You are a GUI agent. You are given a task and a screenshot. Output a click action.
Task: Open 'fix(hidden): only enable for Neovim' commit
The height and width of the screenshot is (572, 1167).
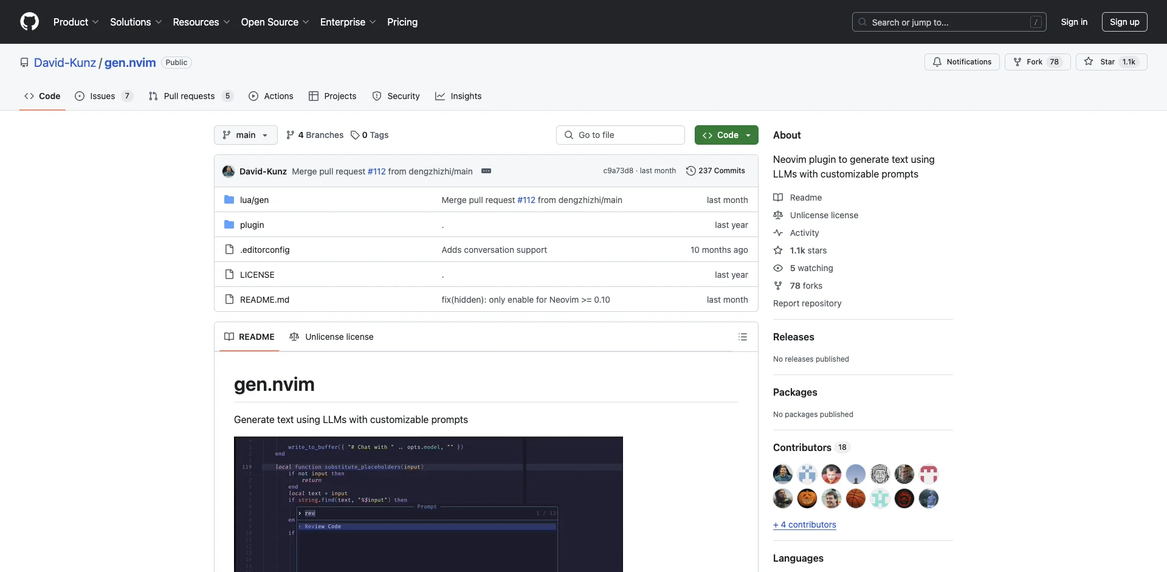tap(526, 300)
